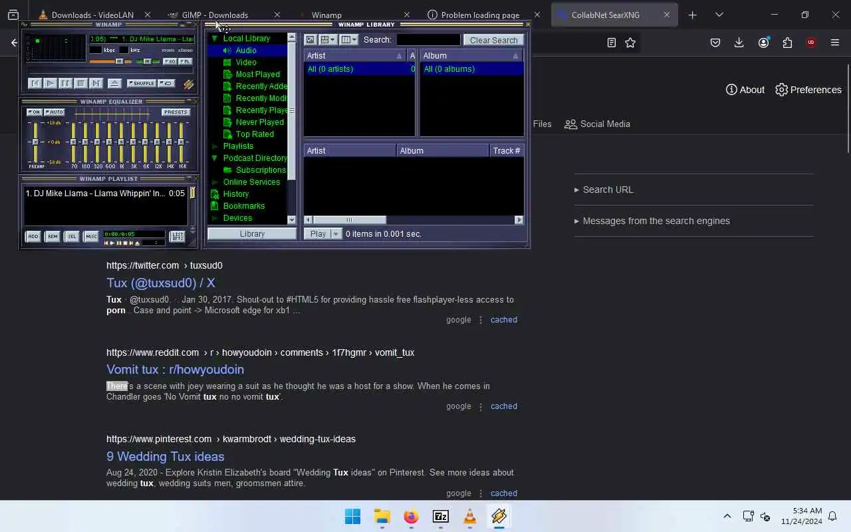The width and height of the screenshot is (851, 532).
Task: Click Winamp Previous track button
Action: [x=35, y=83]
